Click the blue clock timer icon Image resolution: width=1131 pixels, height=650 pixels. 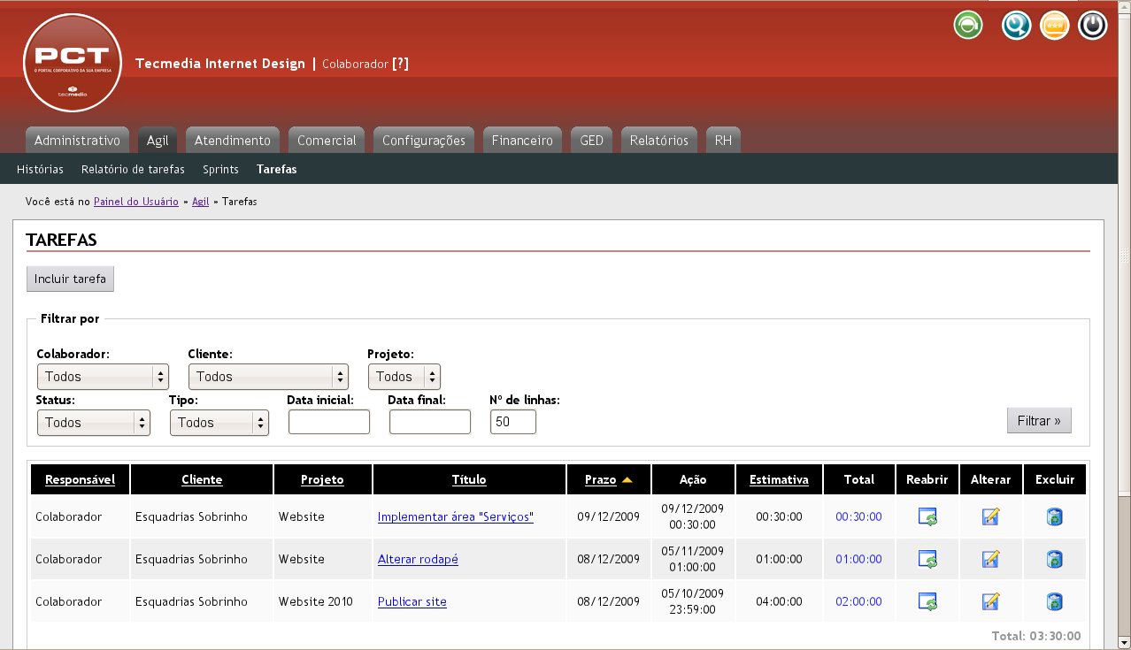pyautogui.click(x=1017, y=25)
